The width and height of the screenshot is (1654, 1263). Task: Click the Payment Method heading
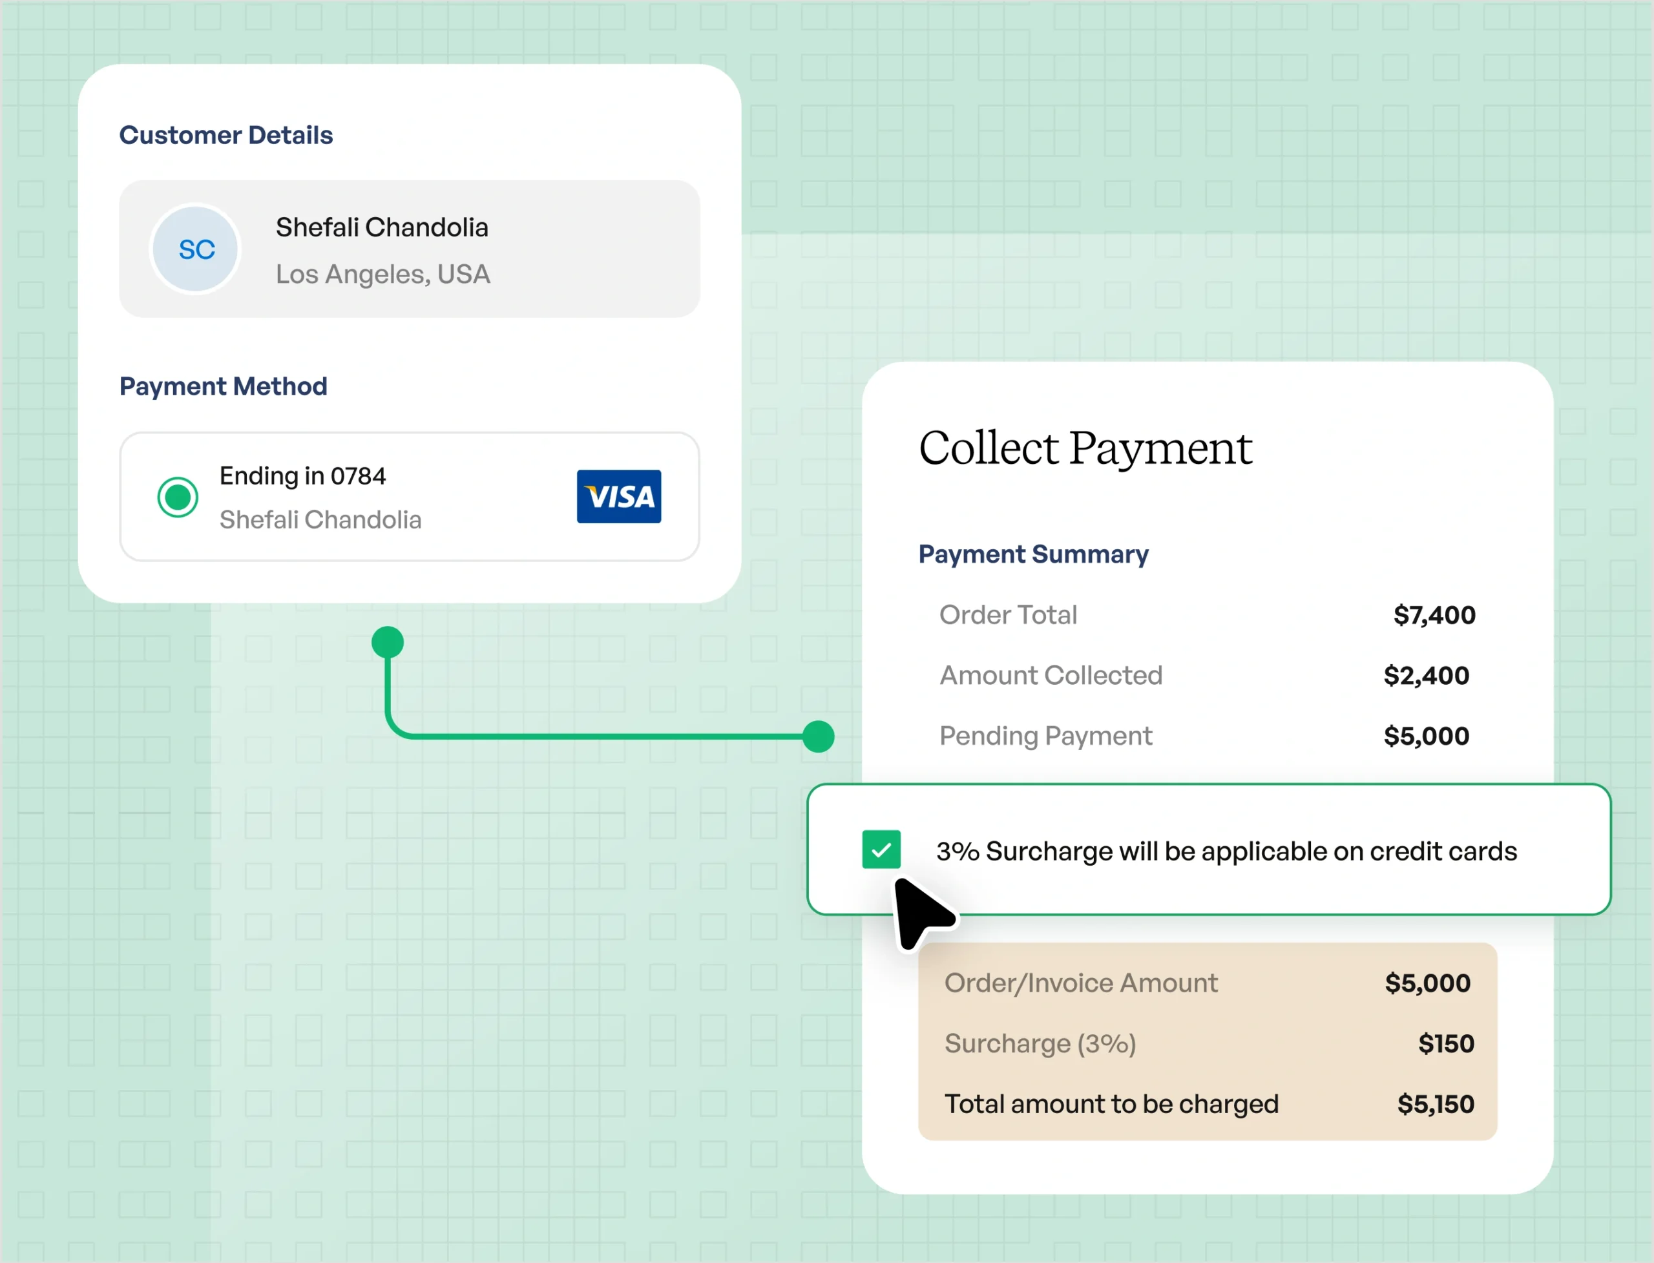224,386
